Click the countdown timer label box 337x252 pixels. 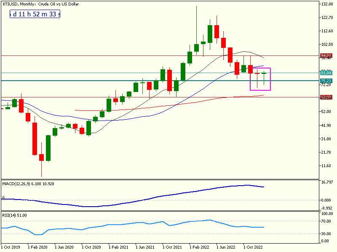click(x=35, y=14)
